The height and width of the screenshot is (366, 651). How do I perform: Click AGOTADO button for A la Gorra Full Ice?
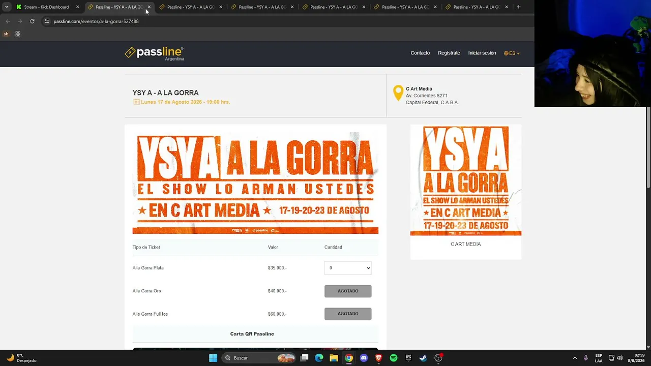[x=348, y=314]
